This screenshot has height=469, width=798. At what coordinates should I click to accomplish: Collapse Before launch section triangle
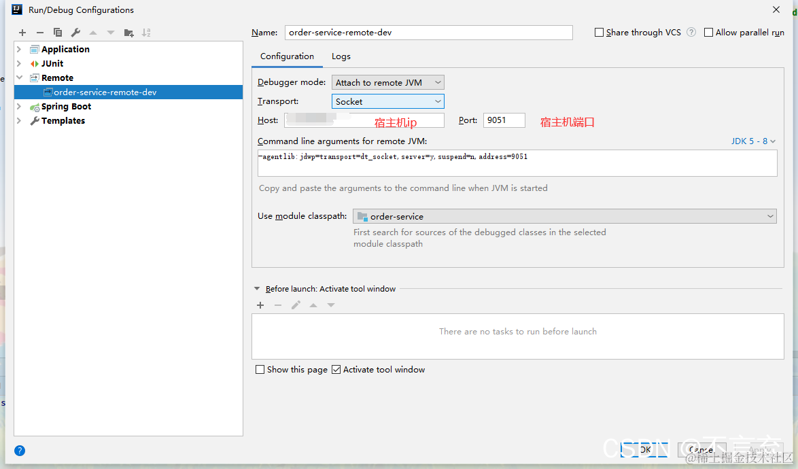[257, 289]
